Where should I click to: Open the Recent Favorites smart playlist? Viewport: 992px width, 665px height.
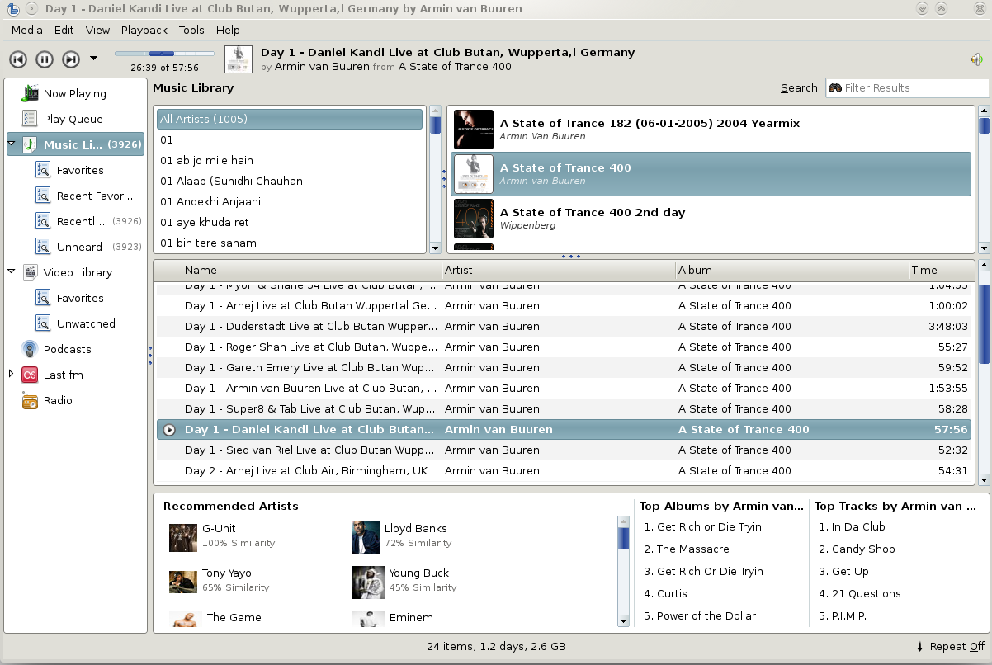point(97,196)
